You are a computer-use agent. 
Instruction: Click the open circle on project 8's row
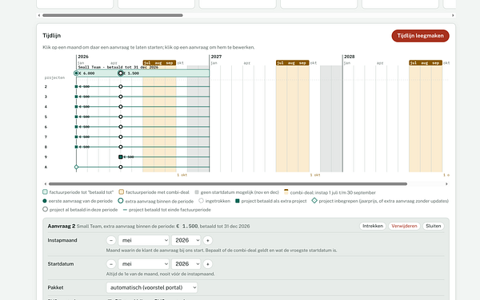click(121, 147)
